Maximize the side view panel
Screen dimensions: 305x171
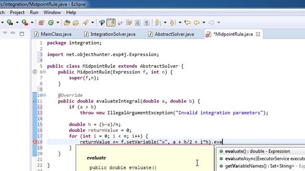[22, 34]
